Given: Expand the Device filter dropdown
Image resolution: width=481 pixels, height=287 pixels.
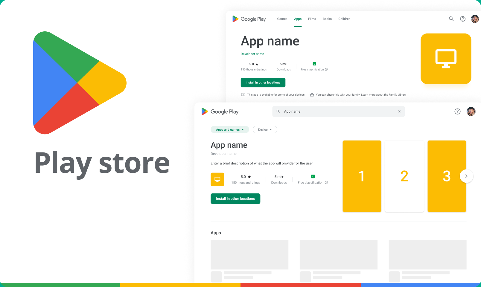Looking at the screenshot, I should point(265,129).
